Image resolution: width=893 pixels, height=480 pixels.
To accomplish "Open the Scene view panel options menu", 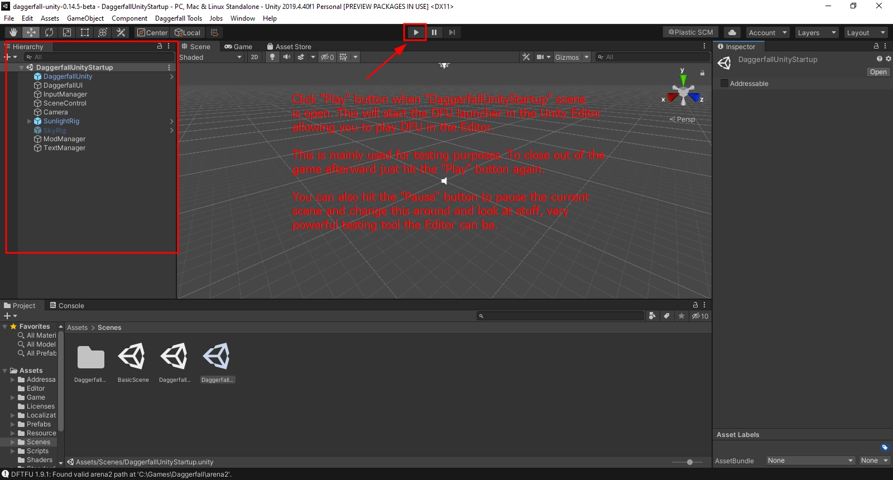I will click(x=704, y=46).
